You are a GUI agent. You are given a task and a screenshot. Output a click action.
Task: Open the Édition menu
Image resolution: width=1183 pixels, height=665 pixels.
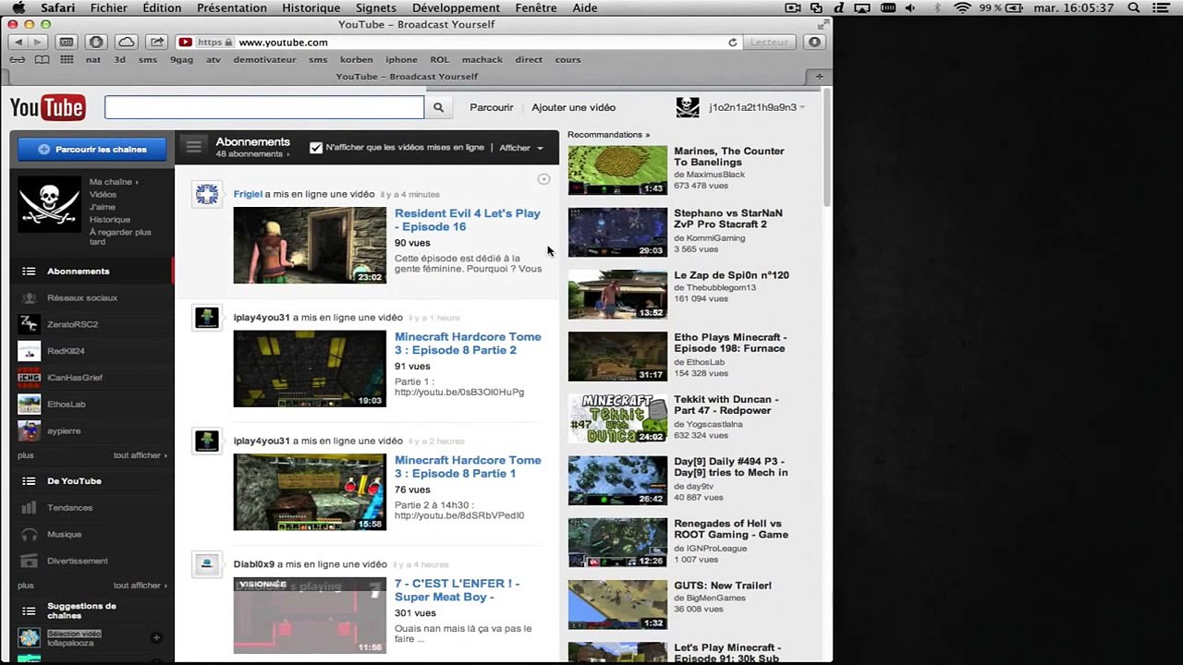[162, 8]
